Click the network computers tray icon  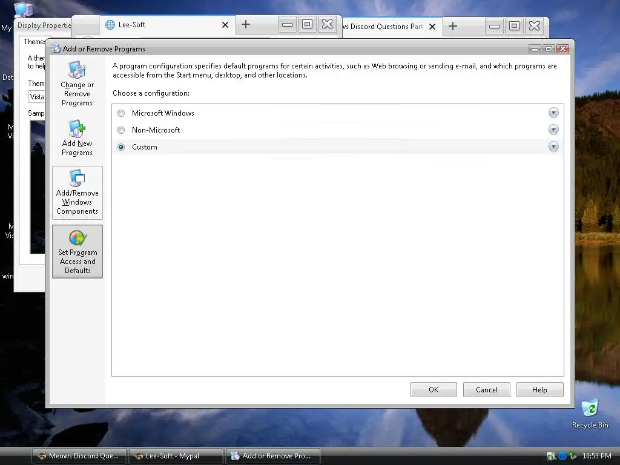click(551, 456)
